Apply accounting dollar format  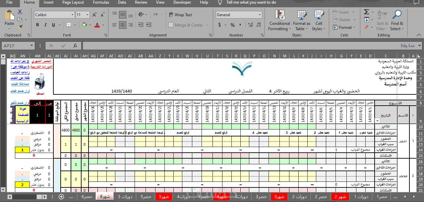click(219, 25)
